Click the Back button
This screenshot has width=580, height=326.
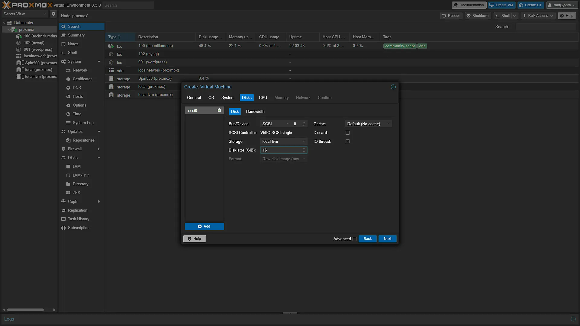[x=367, y=239]
